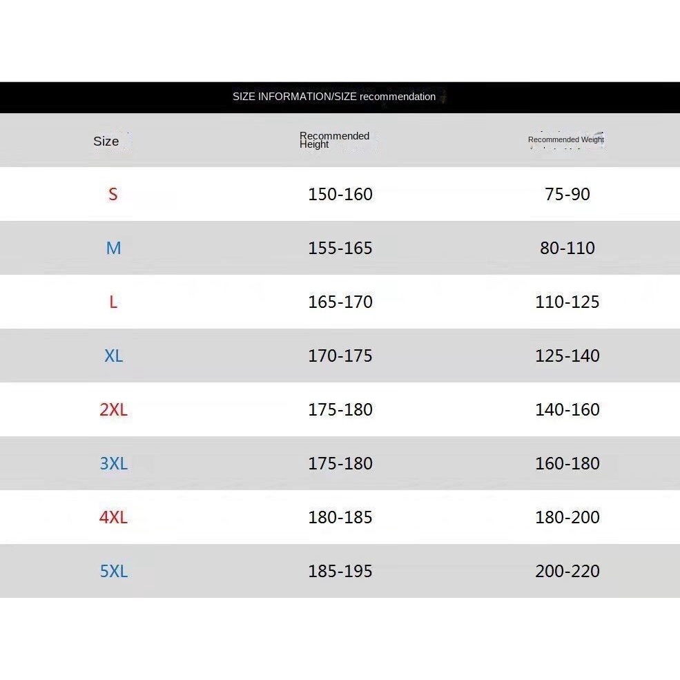The image size is (680, 680).
Task: Click the 155-165 height for size M
Action: (x=340, y=248)
